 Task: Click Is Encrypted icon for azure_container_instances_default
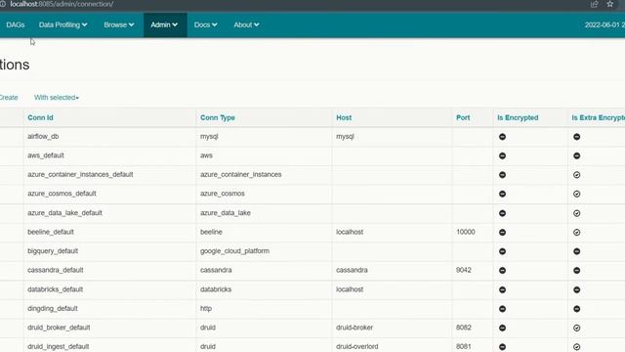pyautogui.click(x=502, y=175)
